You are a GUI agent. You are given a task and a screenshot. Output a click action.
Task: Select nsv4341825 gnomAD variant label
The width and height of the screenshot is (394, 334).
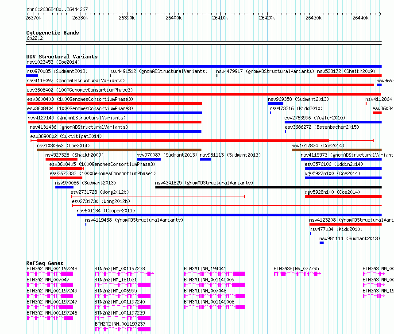(x=204, y=183)
